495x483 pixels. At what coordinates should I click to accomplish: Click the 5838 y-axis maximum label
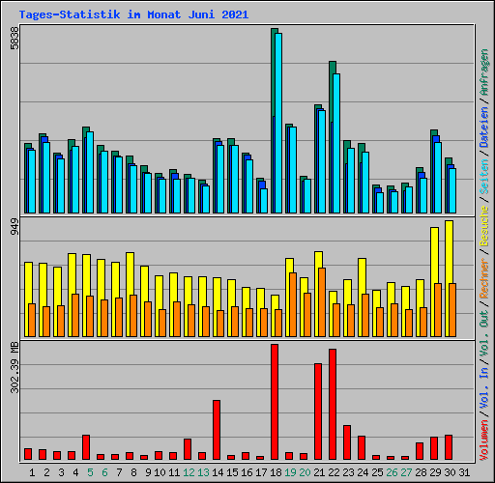pos(15,39)
